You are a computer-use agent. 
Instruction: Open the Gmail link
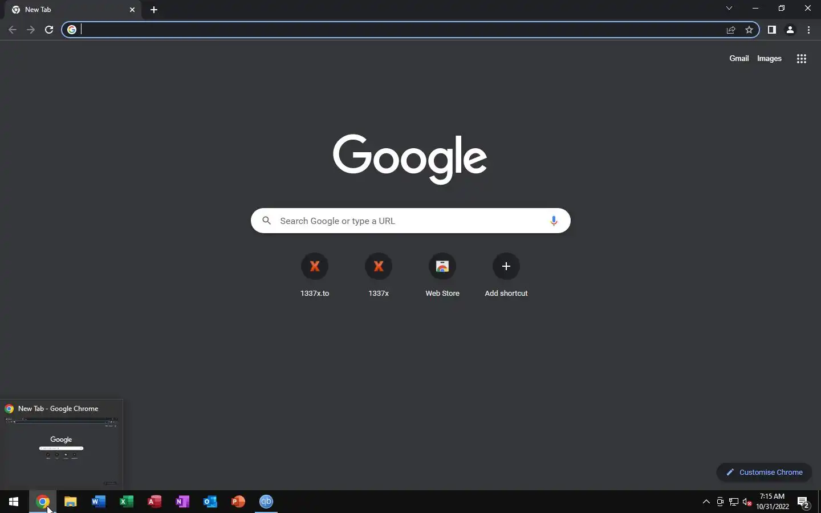(x=739, y=58)
